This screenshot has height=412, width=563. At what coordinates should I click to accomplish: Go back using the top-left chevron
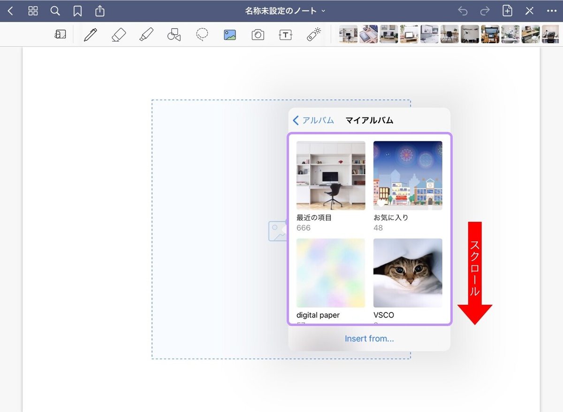coord(10,11)
